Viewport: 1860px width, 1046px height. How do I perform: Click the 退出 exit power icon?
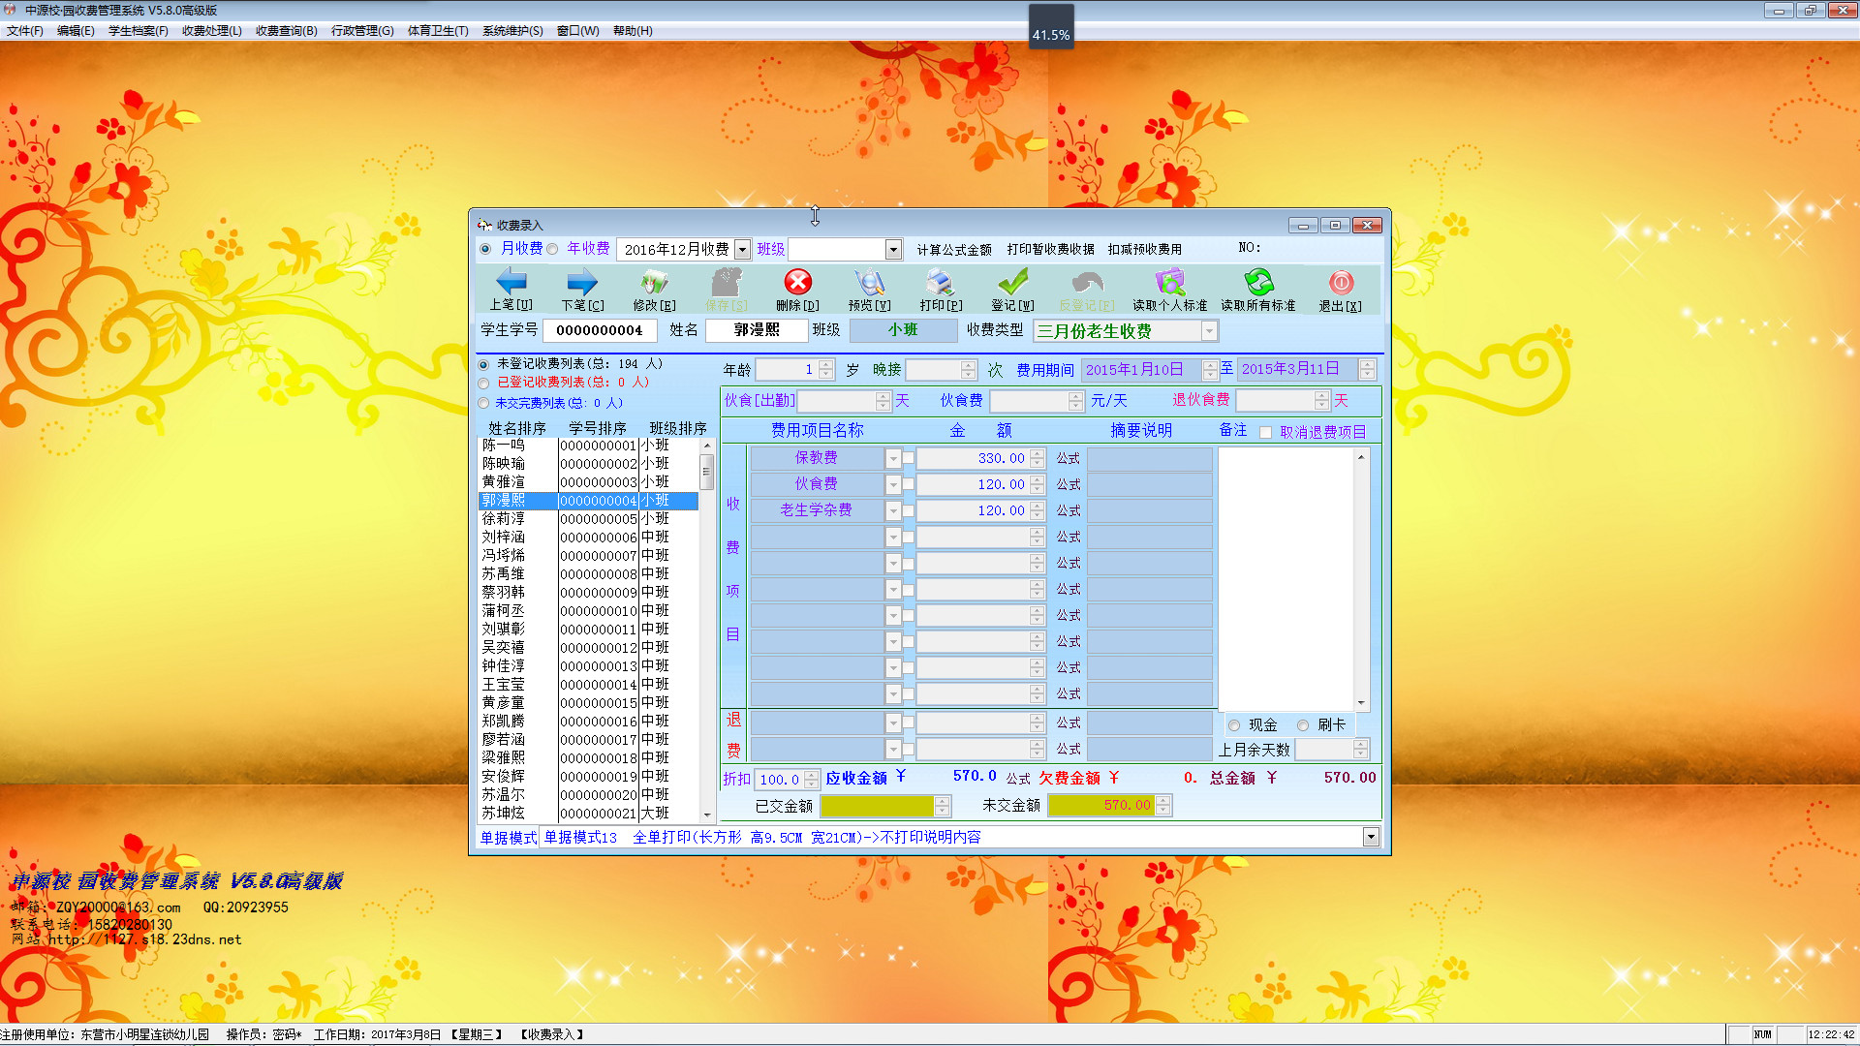(x=1340, y=283)
